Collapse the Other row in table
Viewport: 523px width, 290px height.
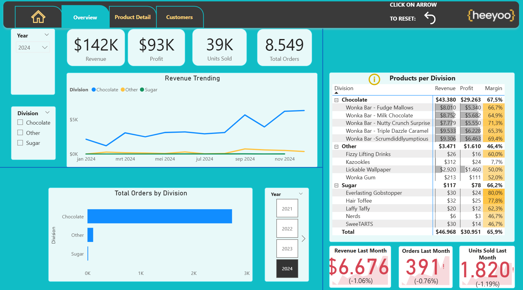point(336,146)
